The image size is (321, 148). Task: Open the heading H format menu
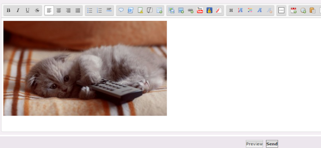click(231, 10)
